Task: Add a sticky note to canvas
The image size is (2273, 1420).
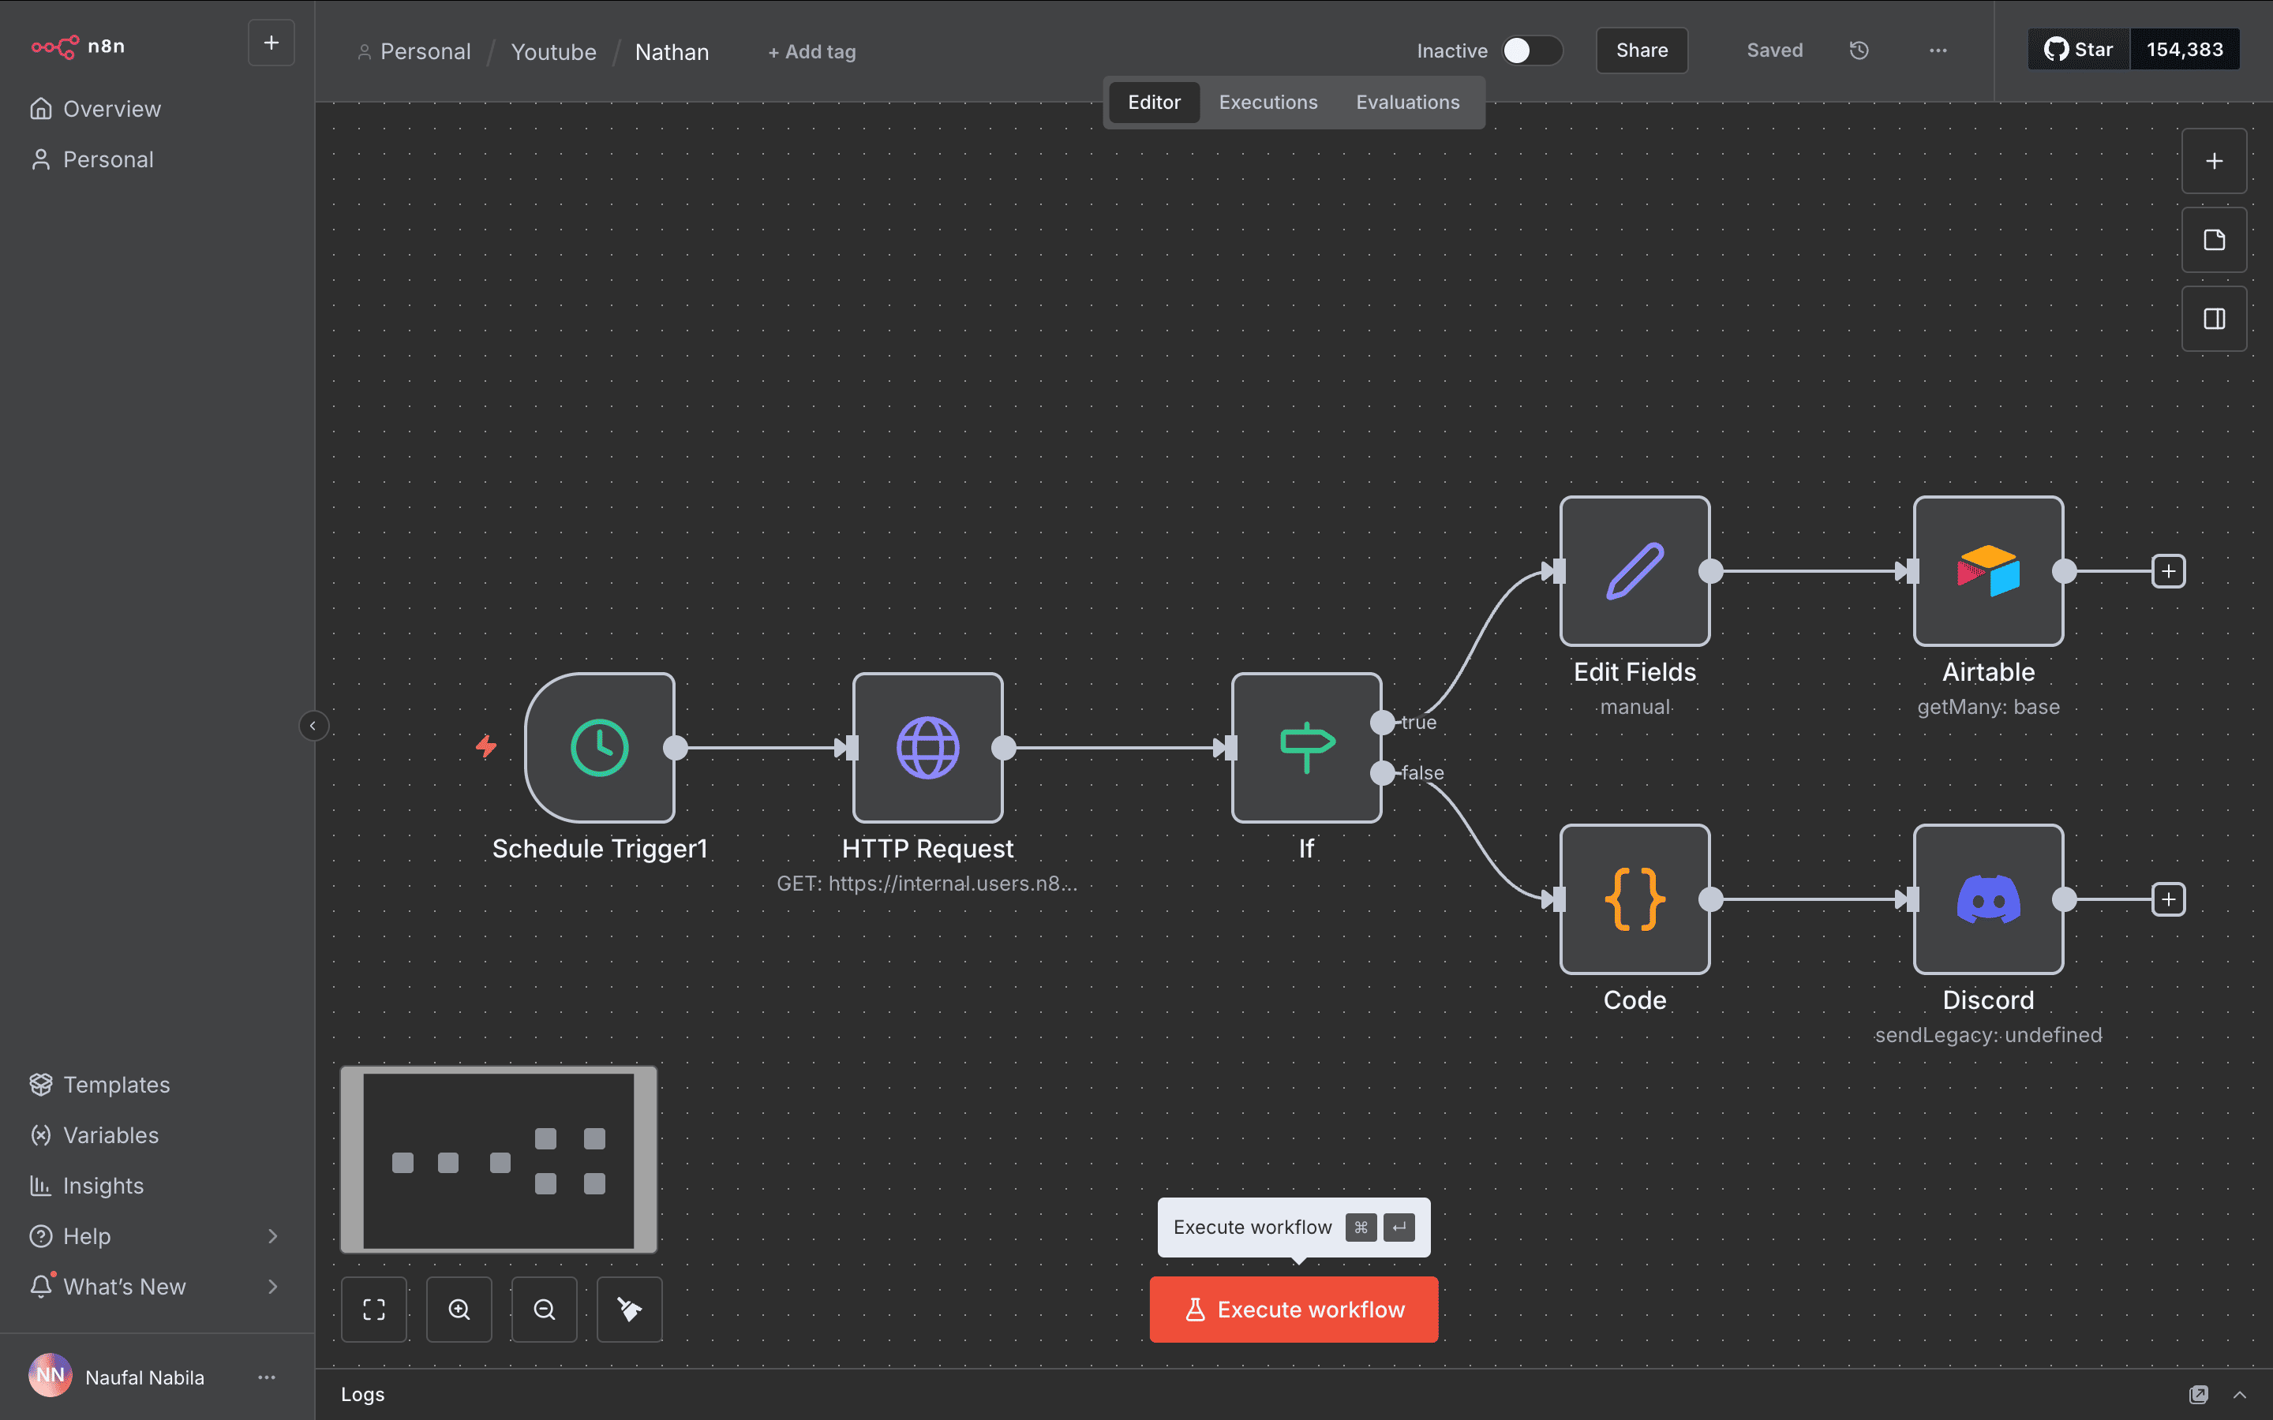Action: tap(2214, 240)
